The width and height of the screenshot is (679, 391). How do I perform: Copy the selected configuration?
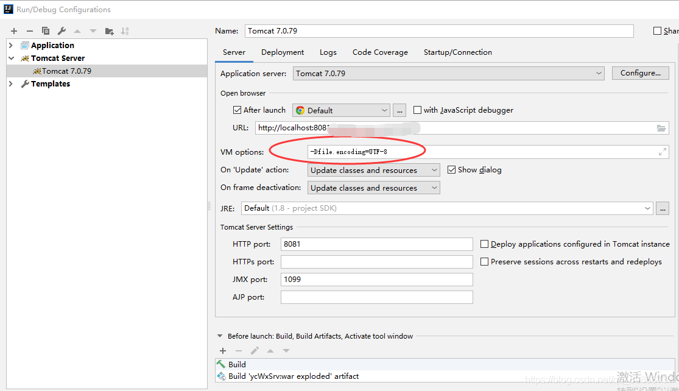[x=46, y=30]
